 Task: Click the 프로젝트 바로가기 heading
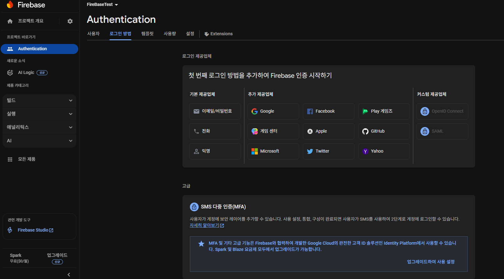21,37
